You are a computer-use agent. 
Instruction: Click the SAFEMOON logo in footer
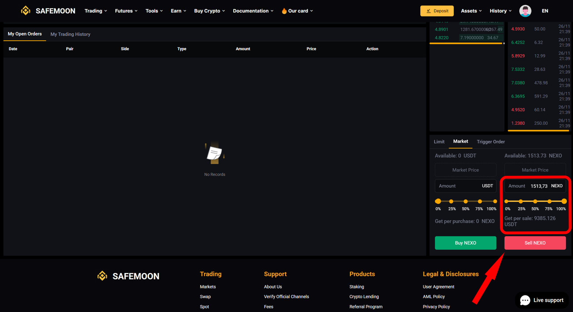point(128,276)
